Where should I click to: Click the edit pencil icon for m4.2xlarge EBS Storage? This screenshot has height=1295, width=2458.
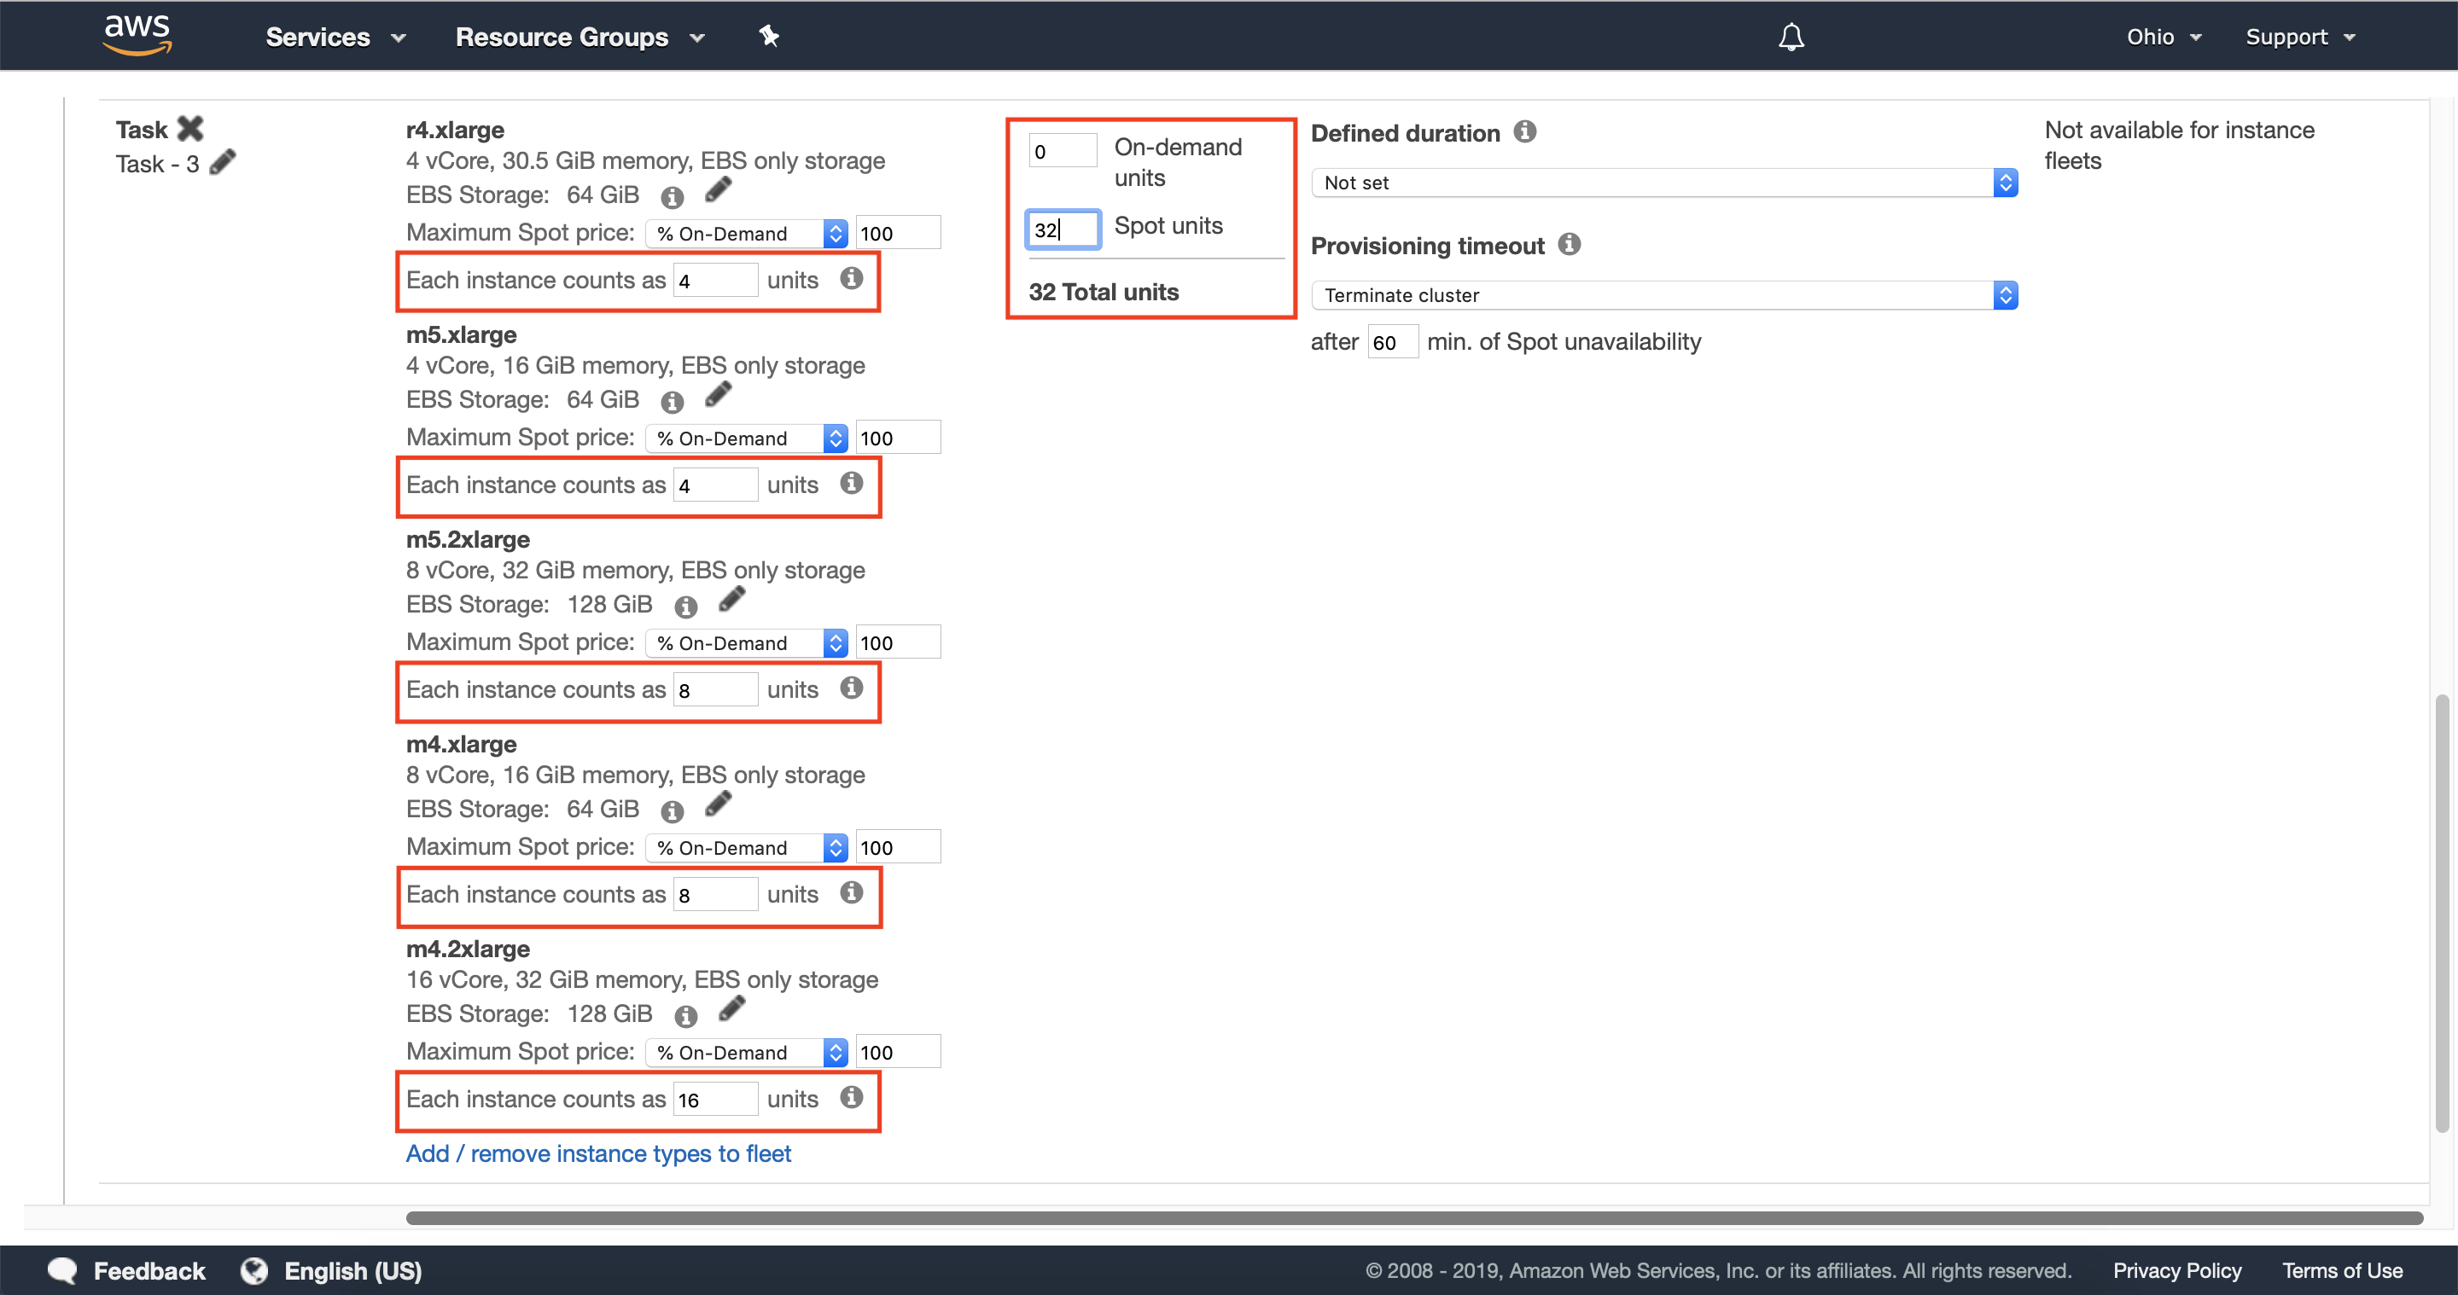[x=730, y=1009]
